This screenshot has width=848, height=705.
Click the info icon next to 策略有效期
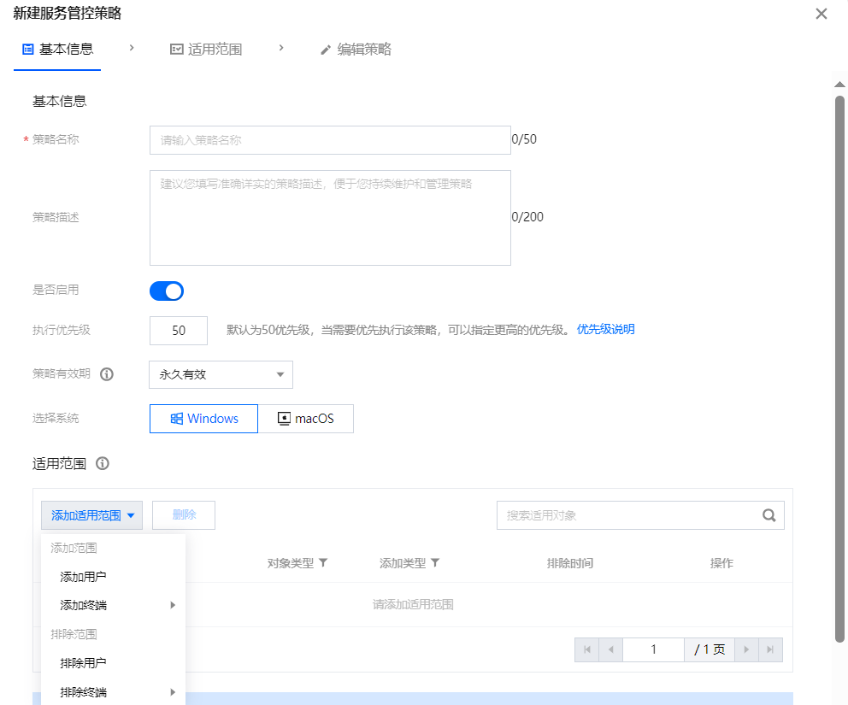pos(107,374)
